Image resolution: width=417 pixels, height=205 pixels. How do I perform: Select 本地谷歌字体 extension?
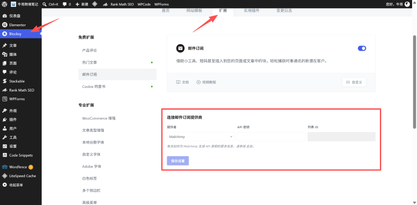click(117, 142)
